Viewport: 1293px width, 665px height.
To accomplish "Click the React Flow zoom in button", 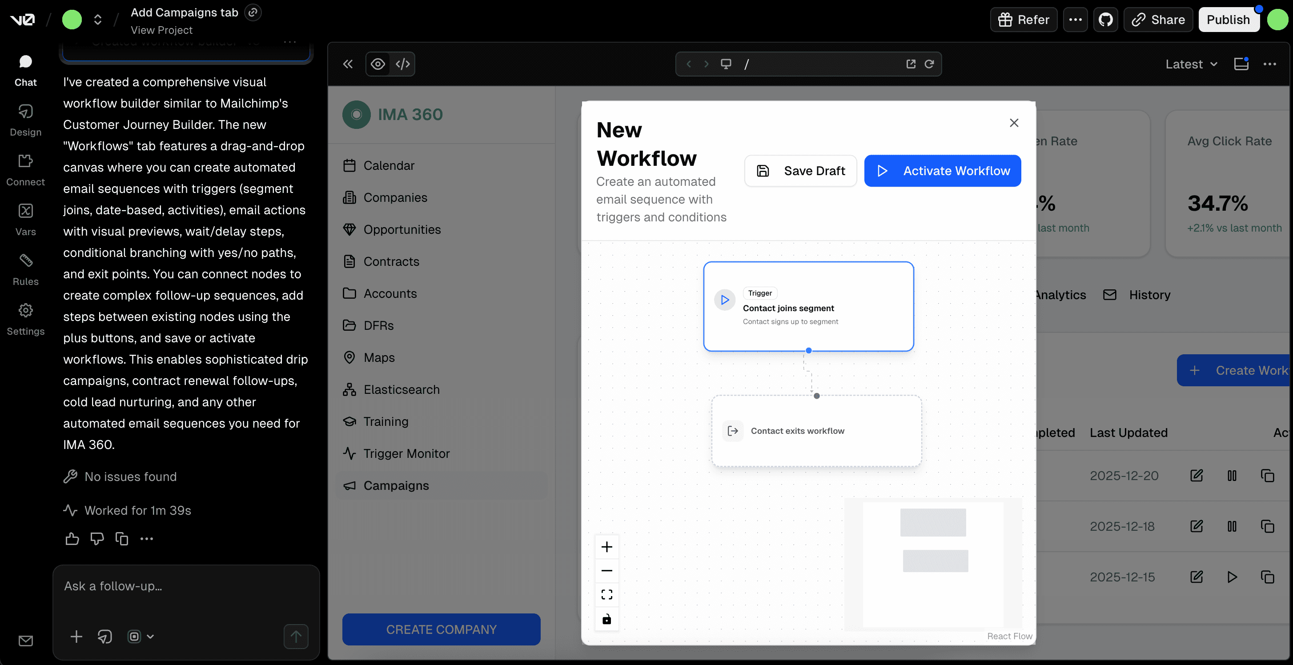I will tap(606, 547).
